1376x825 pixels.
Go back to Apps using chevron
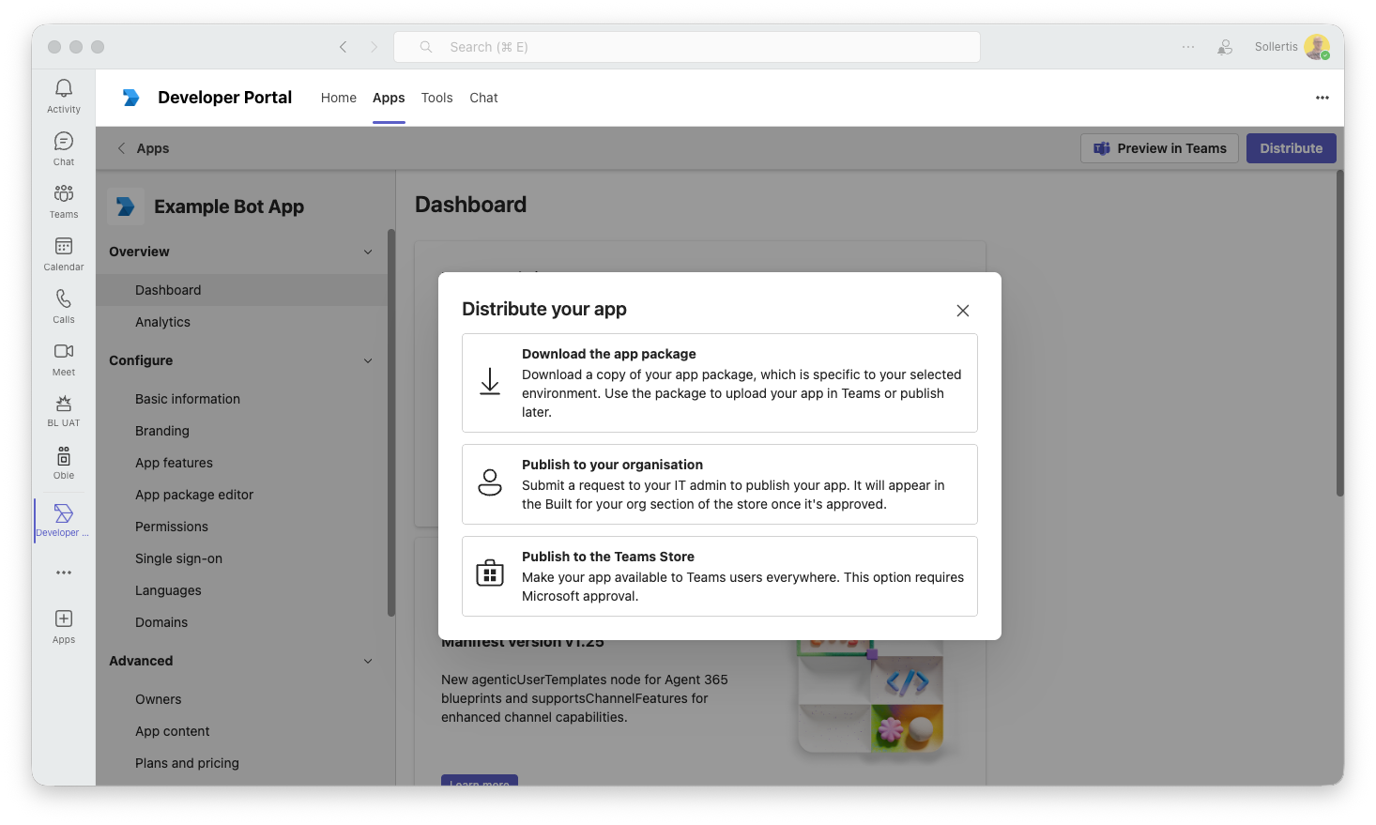point(121,148)
